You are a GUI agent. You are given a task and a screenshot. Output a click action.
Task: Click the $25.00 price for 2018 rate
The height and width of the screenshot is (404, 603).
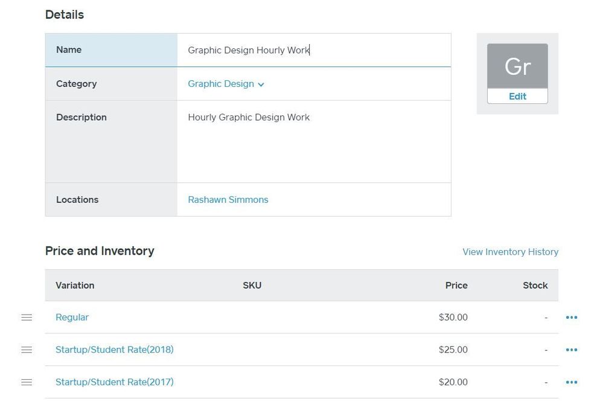click(x=453, y=350)
